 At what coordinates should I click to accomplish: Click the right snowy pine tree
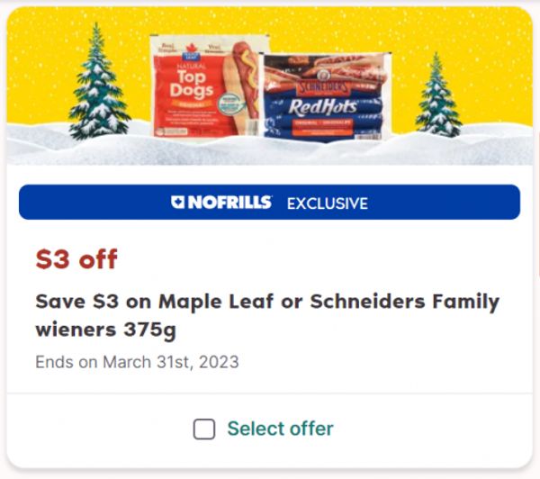click(437, 95)
